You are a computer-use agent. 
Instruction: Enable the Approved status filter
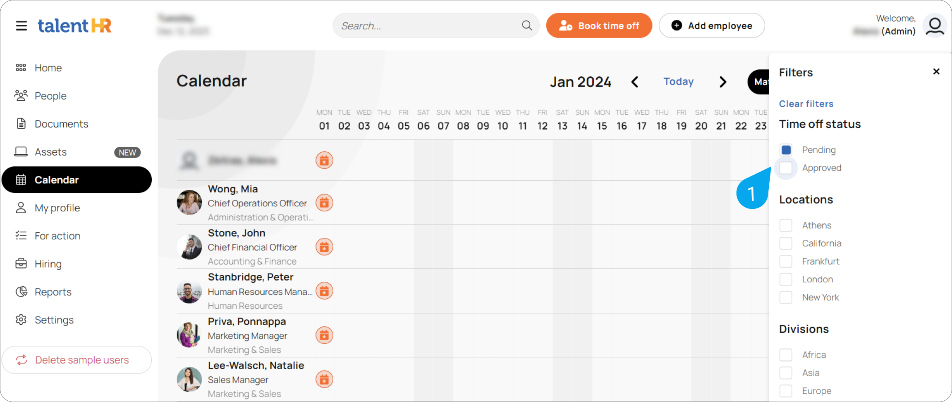click(786, 168)
